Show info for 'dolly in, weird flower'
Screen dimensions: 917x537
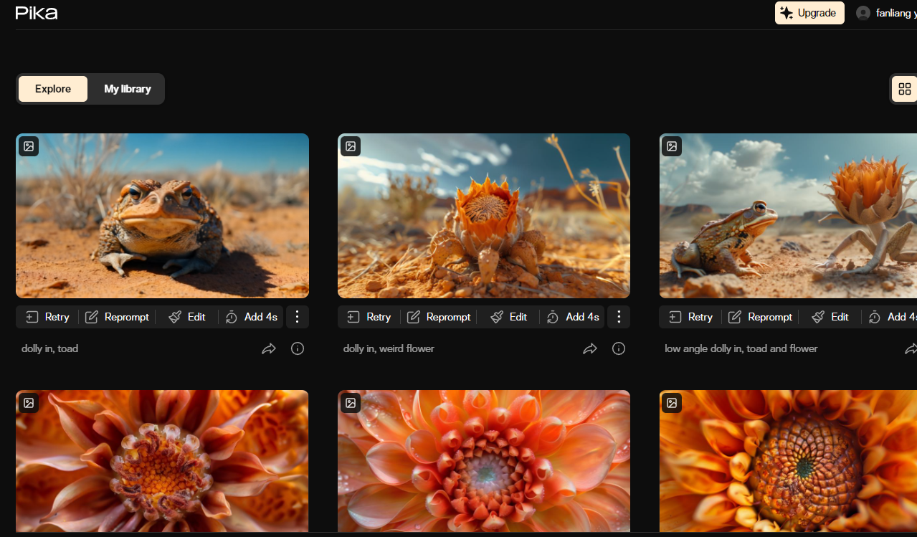point(619,348)
